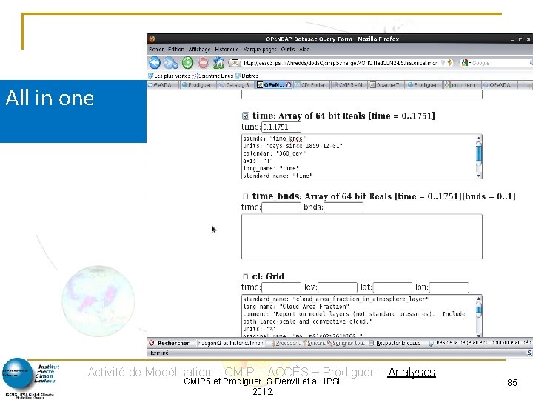Click the Firefox logo in the title bar

pos(152,39)
